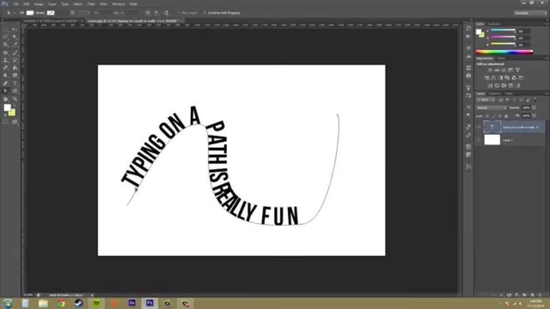Open the Layer menu
This screenshot has width=550, height=309.
tap(52, 4)
